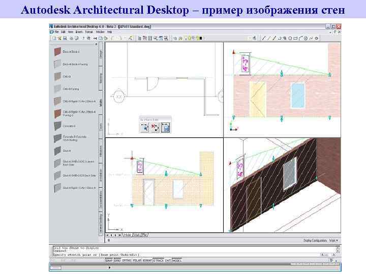Switch to the Design palette tab

coord(101,54)
